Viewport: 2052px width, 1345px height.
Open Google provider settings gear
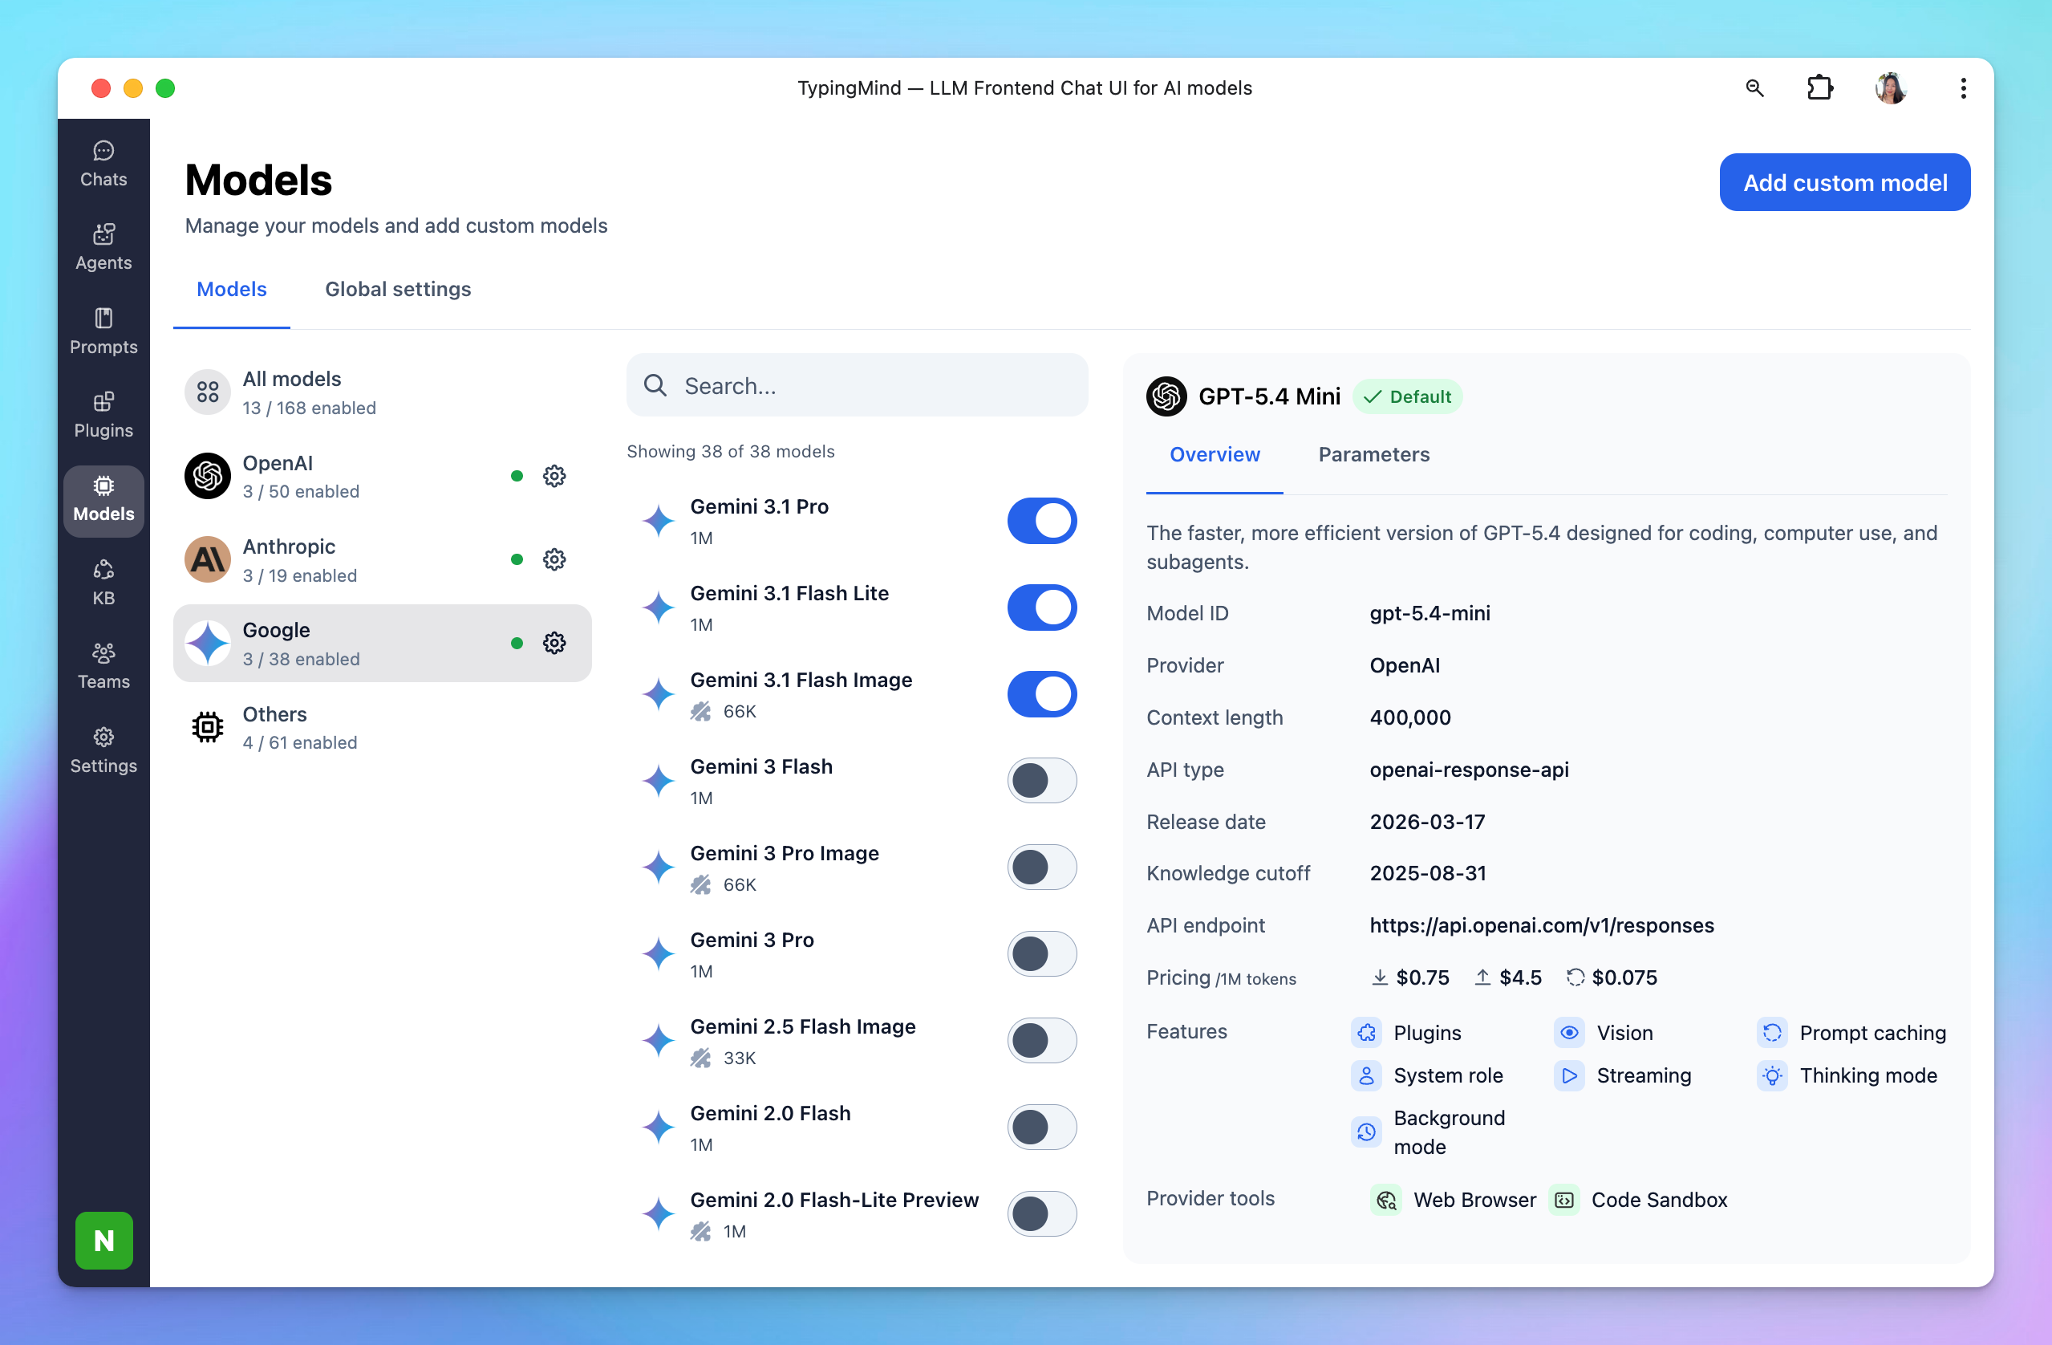tap(554, 644)
